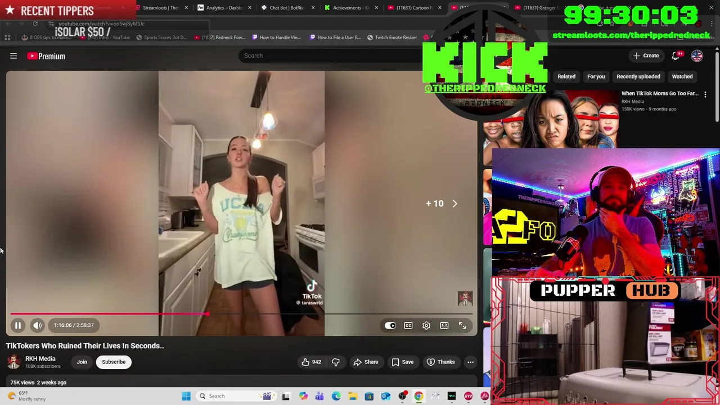Open OBS Studio from taskbar
720x405 pixels.
[402, 396]
